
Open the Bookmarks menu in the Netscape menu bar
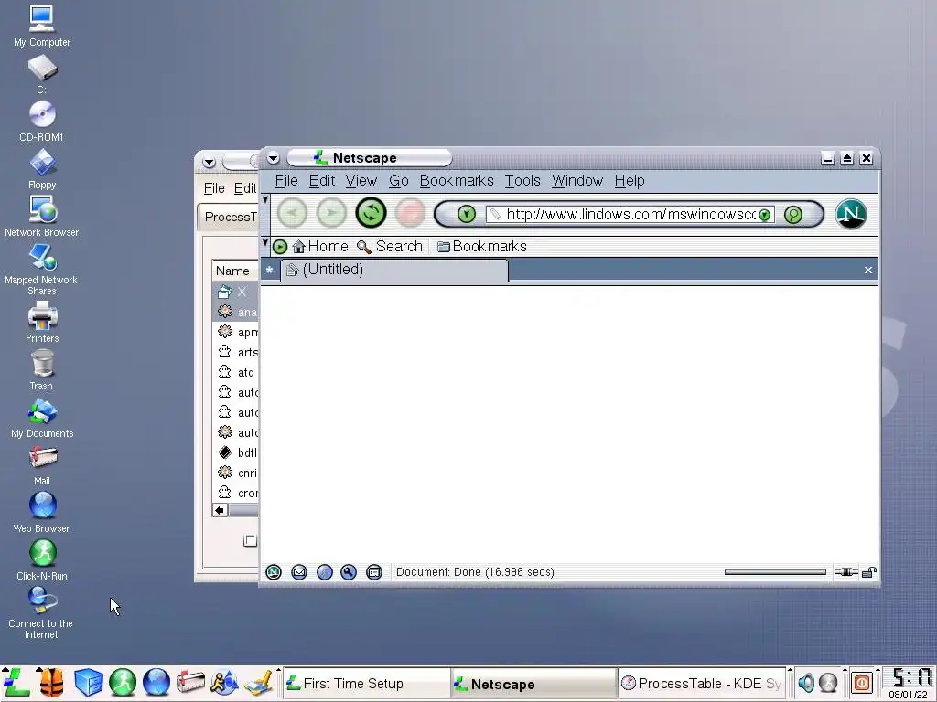[x=457, y=181]
